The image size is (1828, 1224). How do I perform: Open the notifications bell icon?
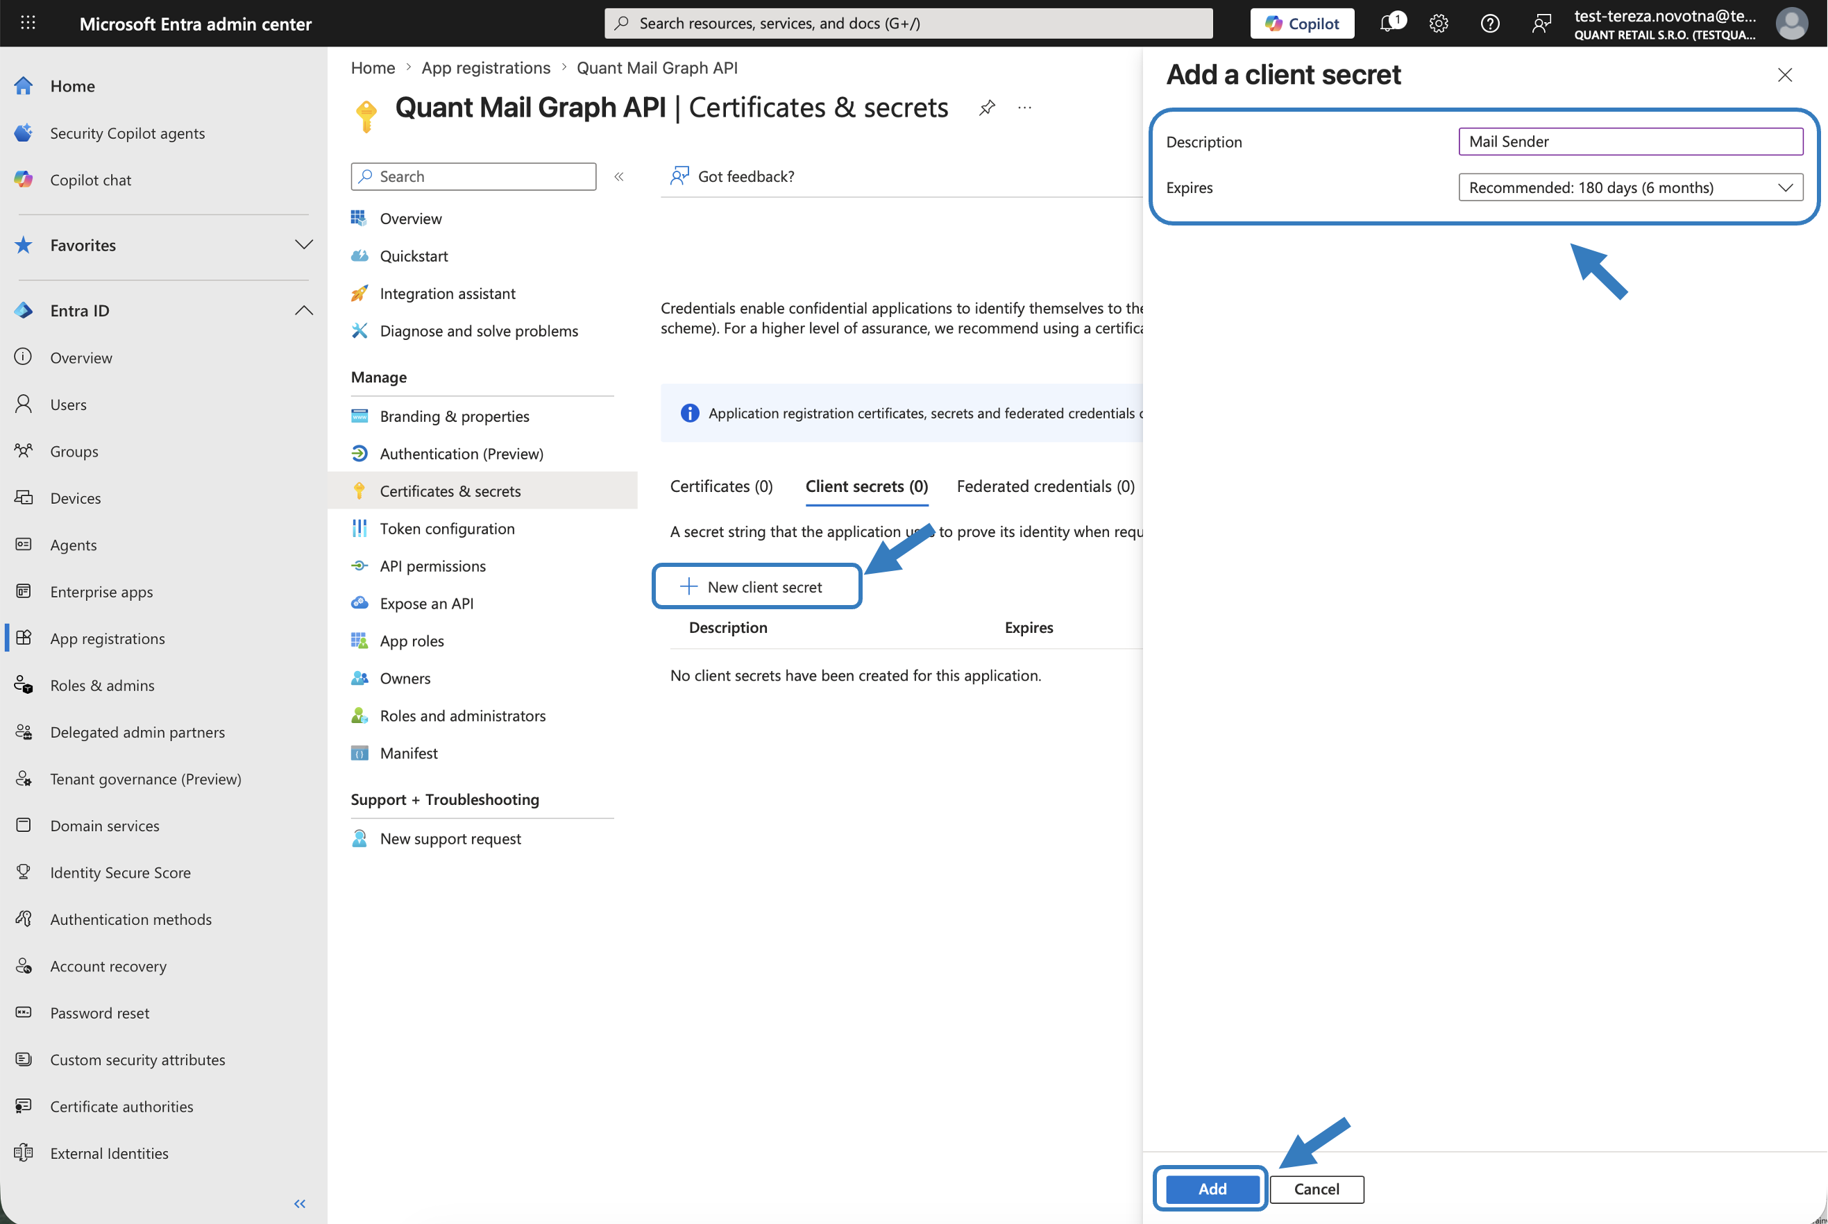pyautogui.click(x=1389, y=24)
